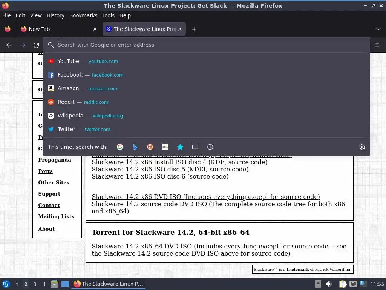Screen dimensions: 386x290
Task: Open the Support sidebar link
Action: coord(49,194)
